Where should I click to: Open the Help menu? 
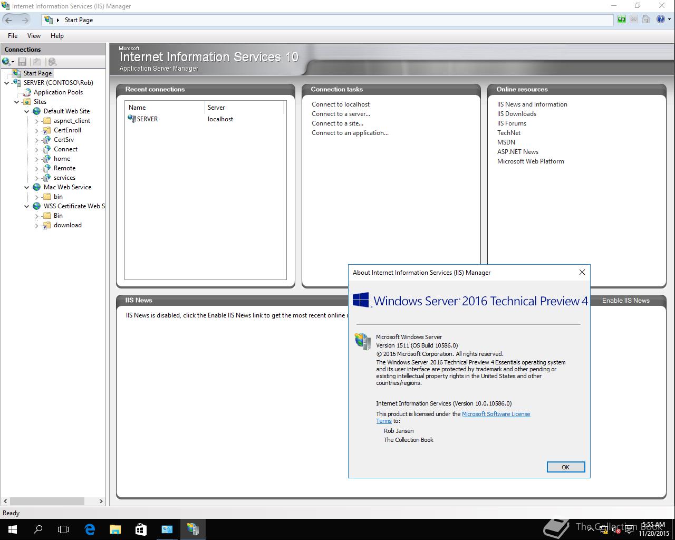click(x=57, y=36)
